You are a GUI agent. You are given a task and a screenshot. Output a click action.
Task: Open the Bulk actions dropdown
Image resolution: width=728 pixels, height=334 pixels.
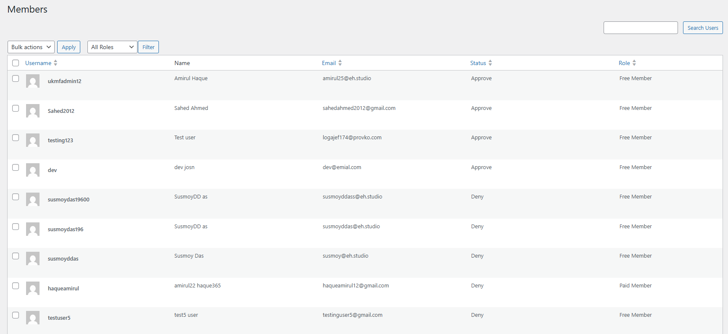(x=31, y=47)
